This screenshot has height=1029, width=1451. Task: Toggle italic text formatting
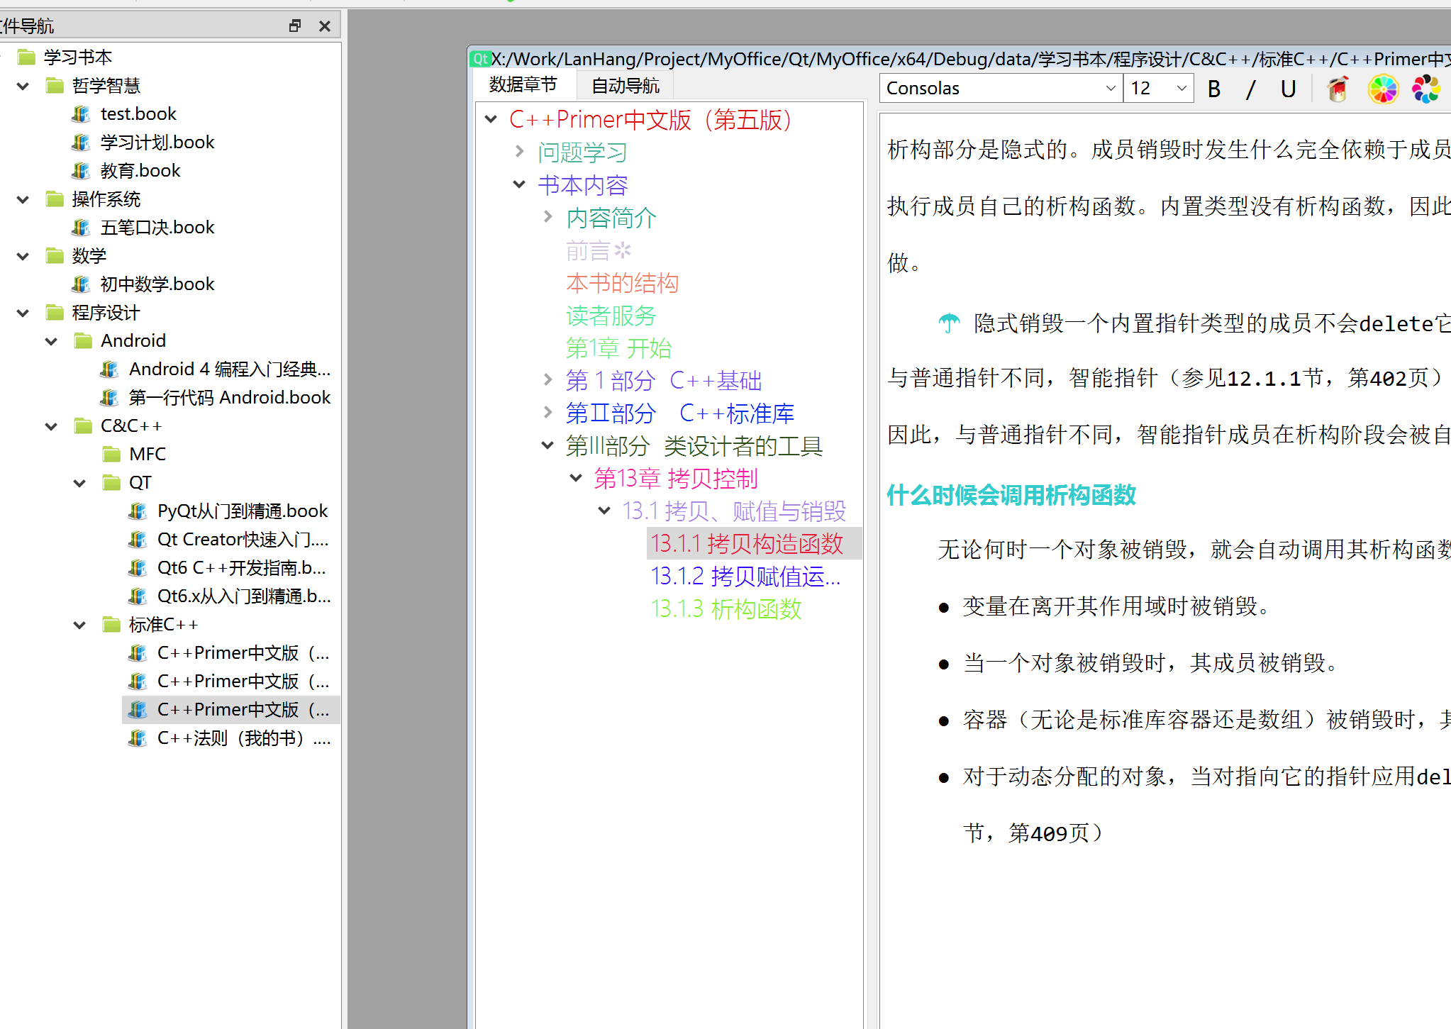pyautogui.click(x=1250, y=89)
